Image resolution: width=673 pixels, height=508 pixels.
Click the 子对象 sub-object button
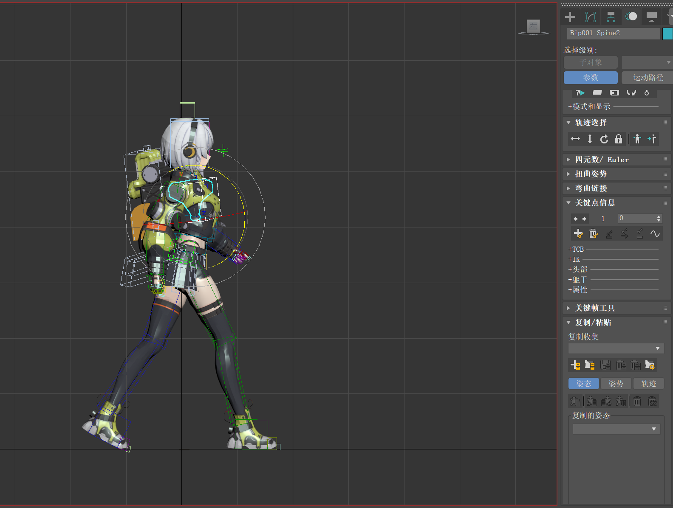coord(591,62)
